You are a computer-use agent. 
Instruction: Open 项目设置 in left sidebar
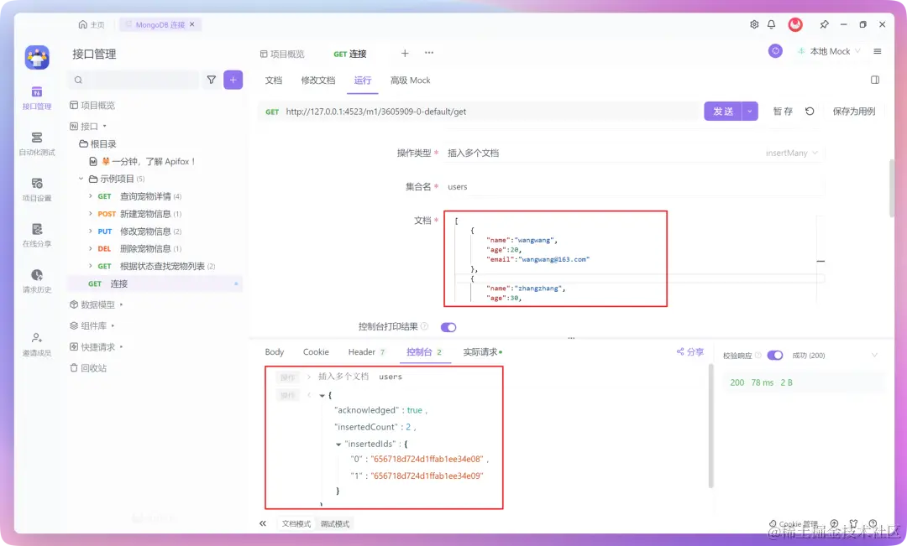[37, 190]
